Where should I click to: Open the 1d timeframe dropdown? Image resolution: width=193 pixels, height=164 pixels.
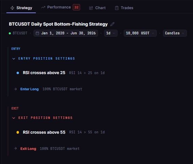coord(111,33)
